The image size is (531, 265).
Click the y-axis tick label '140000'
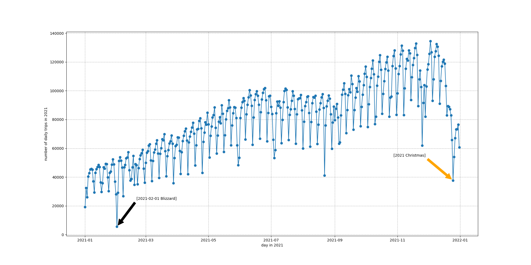57,33
